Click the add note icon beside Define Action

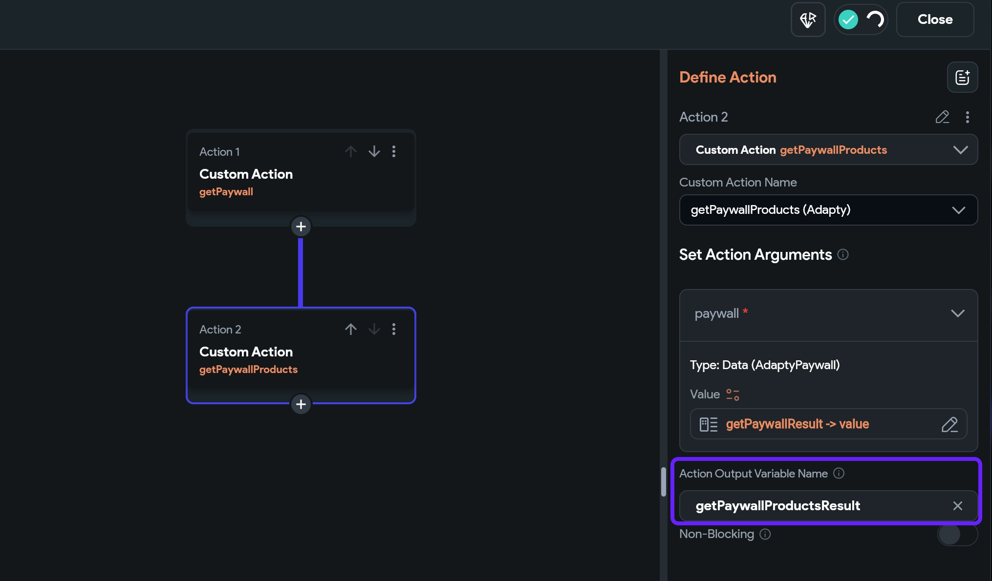point(962,77)
